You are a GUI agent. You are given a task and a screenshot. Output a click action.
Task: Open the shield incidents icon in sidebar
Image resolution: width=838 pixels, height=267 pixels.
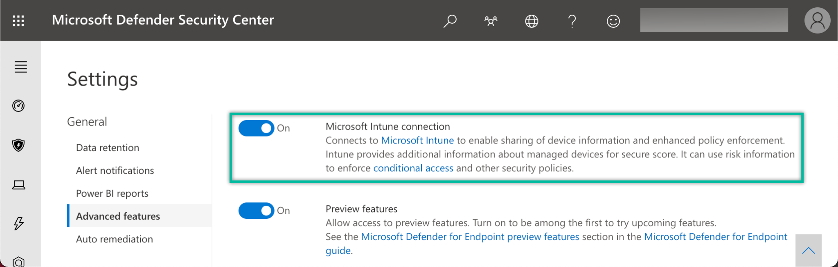tap(18, 145)
